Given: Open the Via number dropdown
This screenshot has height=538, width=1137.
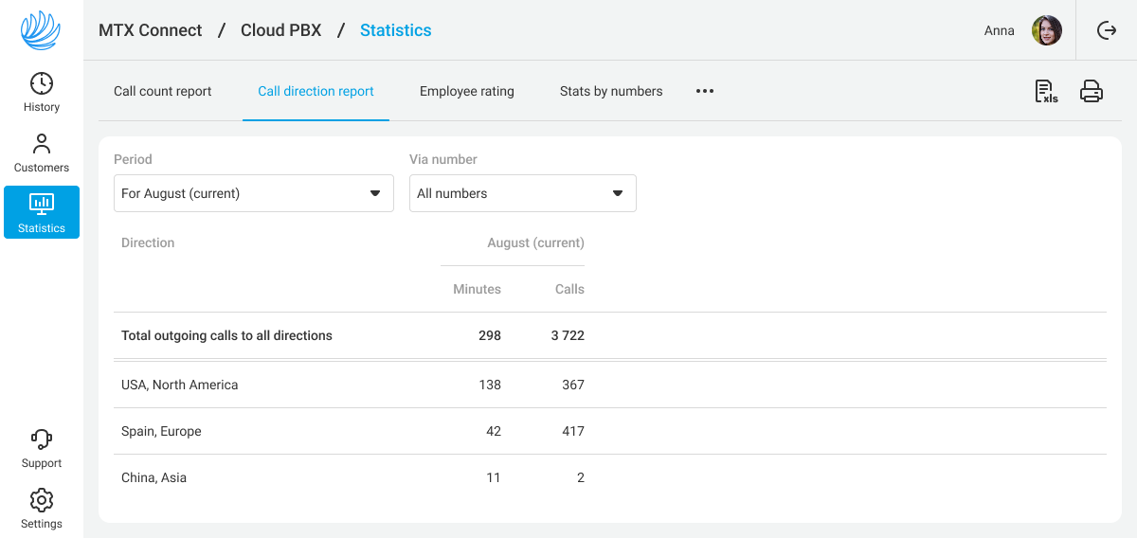Looking at the screenshot, I should pos(522,193).
